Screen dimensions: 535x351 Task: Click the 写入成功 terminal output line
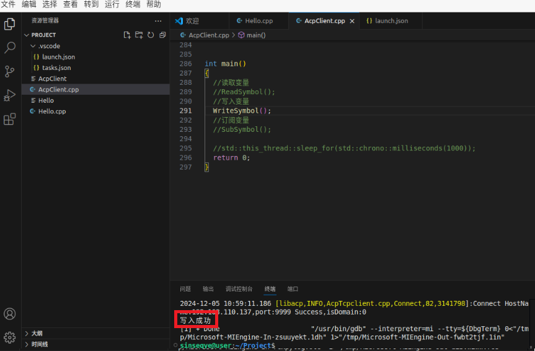pyautogui.click(x=195, y=321)
